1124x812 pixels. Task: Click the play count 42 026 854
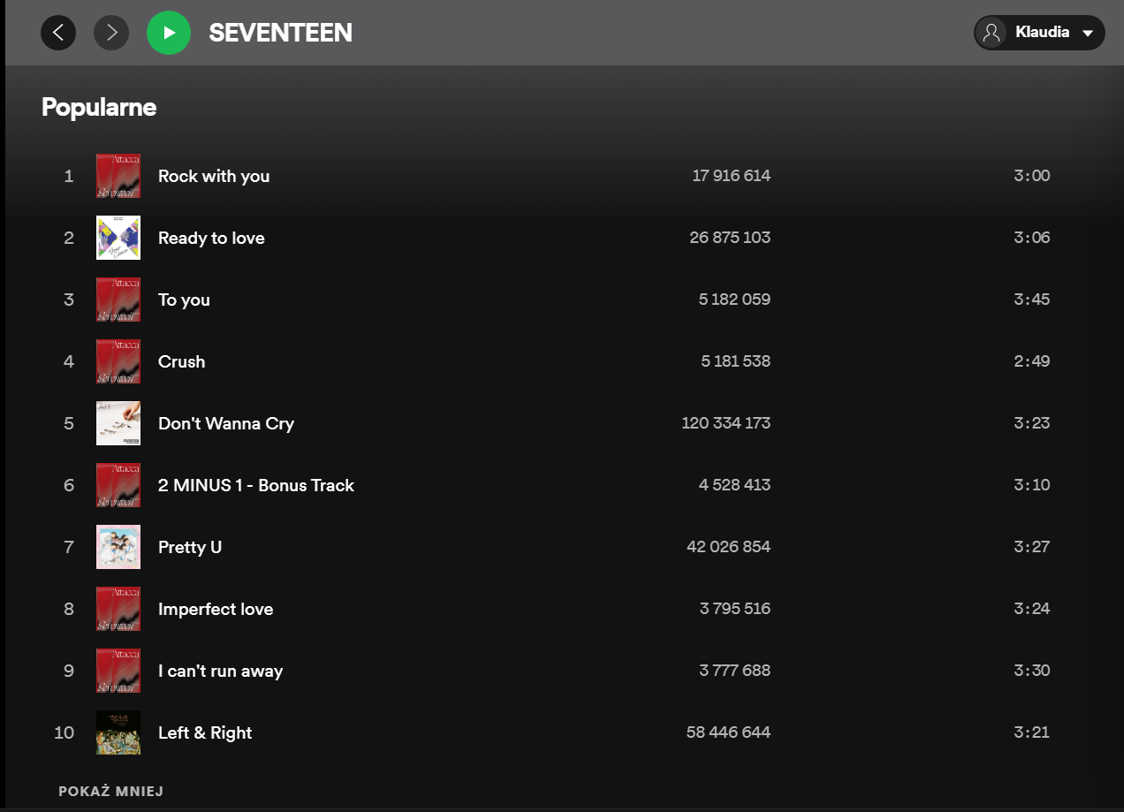(729, 547)
